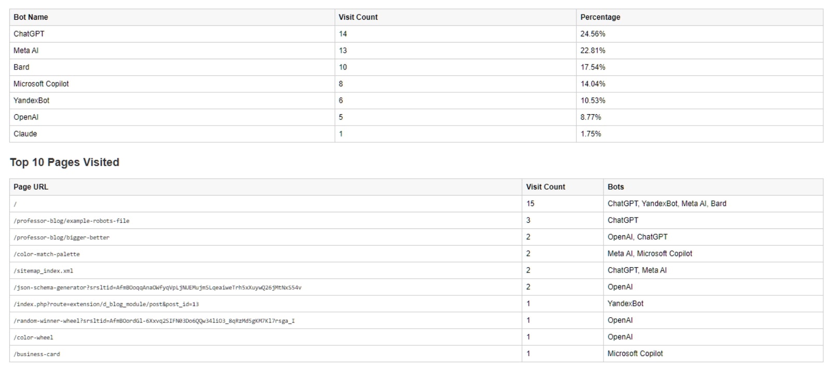The image size is (831, 366).
Task: Click the "/sitemap_index.xml" URL
Action: [x=43, y=270]
